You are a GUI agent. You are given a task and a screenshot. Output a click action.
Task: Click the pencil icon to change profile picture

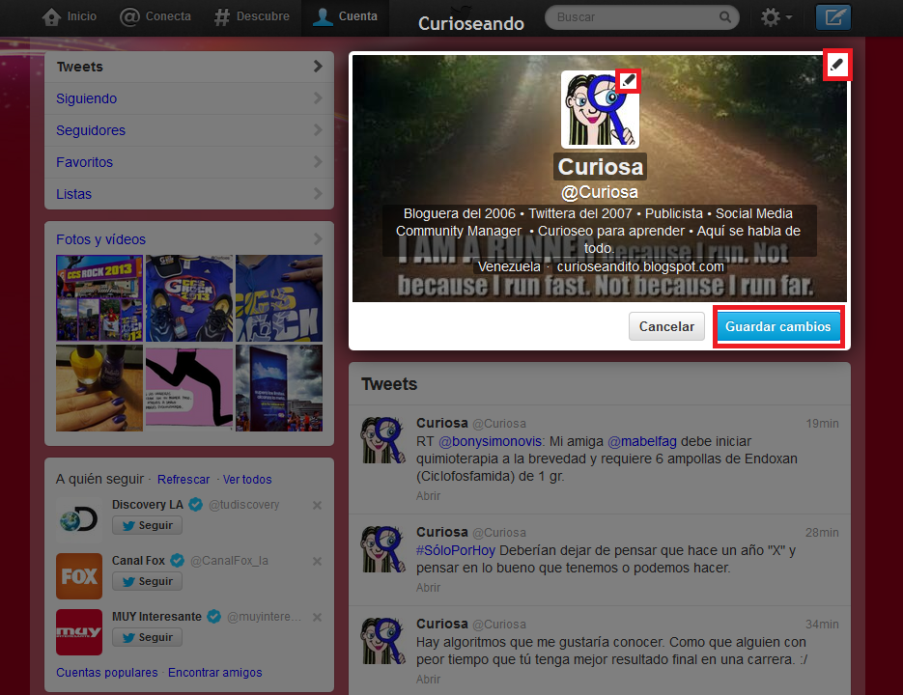click(x=628, y=80)
